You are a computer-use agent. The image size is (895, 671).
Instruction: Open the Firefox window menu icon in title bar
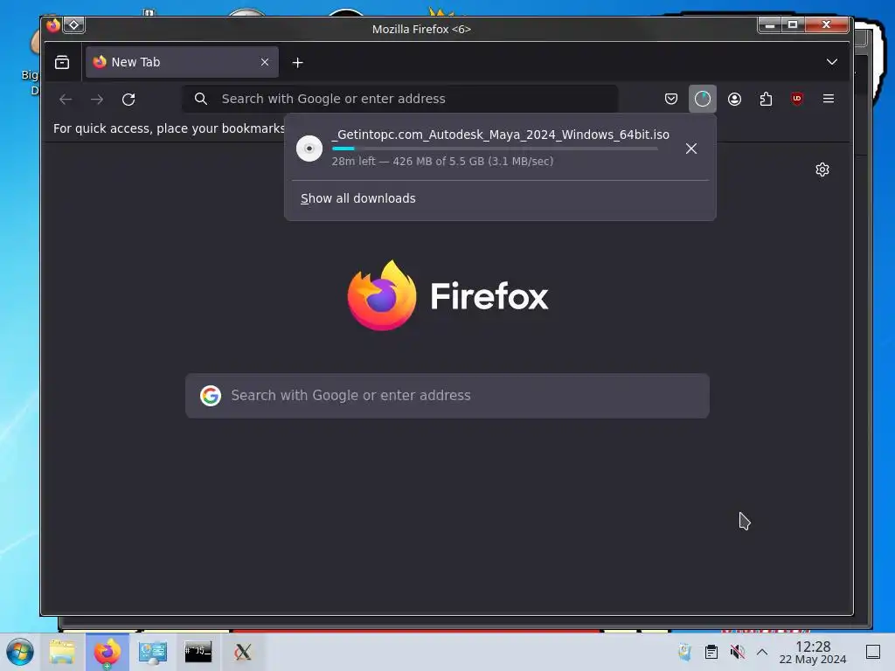pyautogui.click(x=53, y=25)
